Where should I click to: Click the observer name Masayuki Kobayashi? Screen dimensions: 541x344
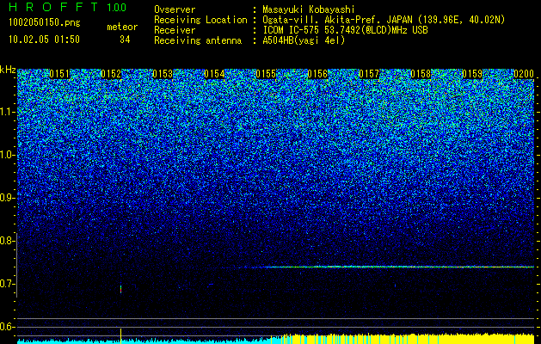pos(309,9)
